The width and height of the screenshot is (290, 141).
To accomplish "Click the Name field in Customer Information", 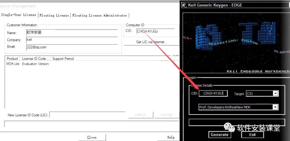I will pos(72,33).
